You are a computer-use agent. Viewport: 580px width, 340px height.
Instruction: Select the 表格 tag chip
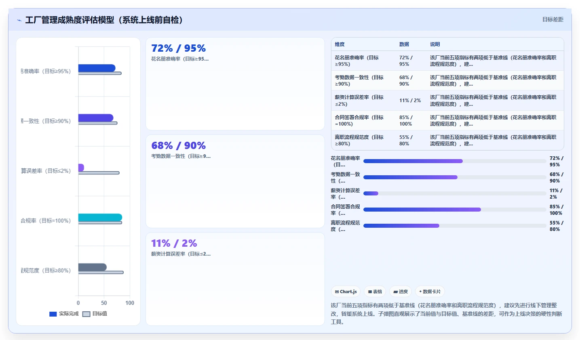(x=375, y=292)
